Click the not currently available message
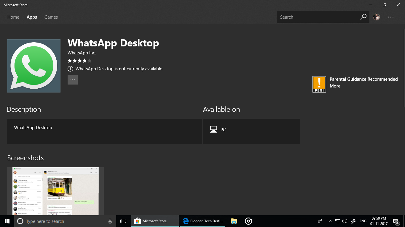This screenshot has height=227, width=405. 119,69
